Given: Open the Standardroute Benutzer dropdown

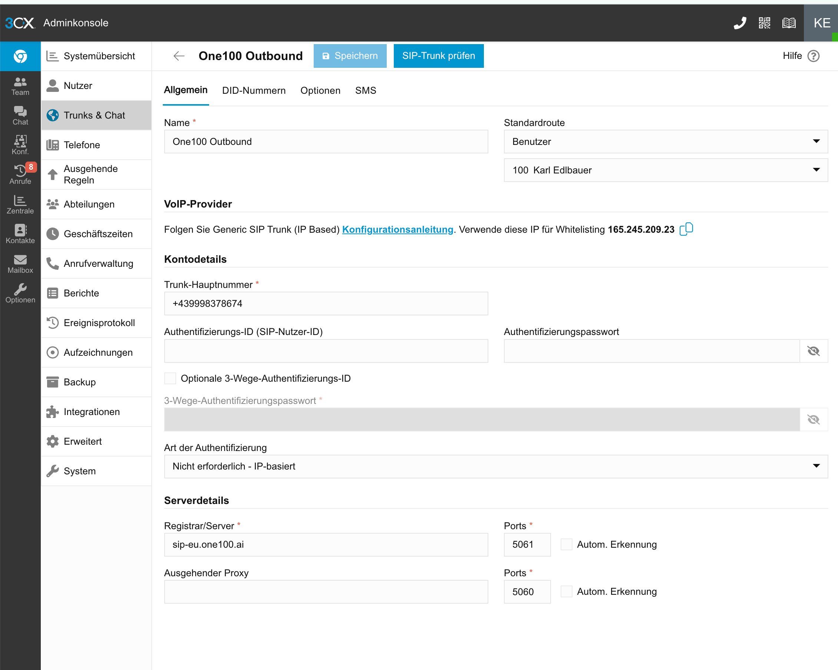Looking at the screenshot, I should point(666,142).
